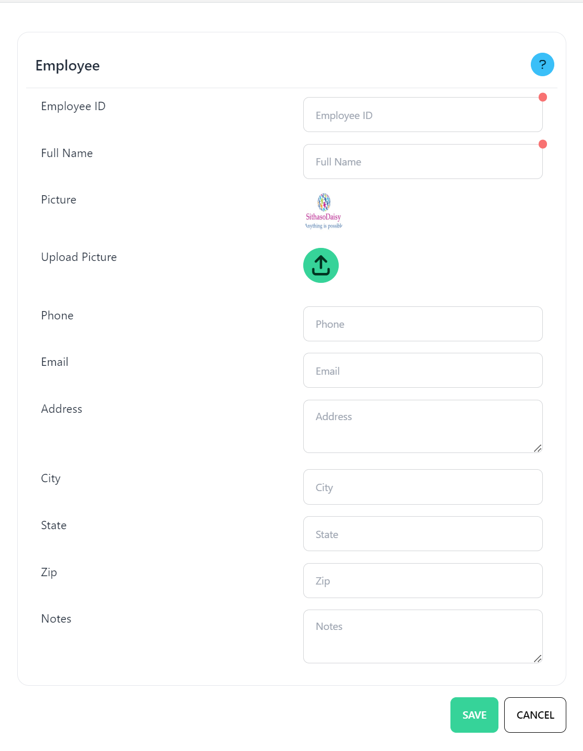Viewport: 583px width, 751px height.
Task: Click the Upload Picture label
Action: tap(79, 257)
